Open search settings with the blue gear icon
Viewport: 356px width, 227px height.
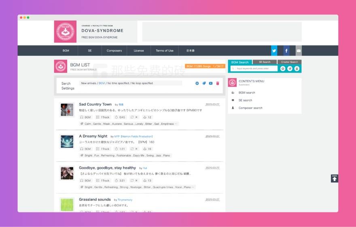click(x=197, y=83)
